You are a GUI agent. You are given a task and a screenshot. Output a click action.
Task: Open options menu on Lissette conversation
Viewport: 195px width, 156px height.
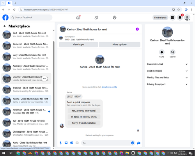pyautogui.click(x=44, y=78)
